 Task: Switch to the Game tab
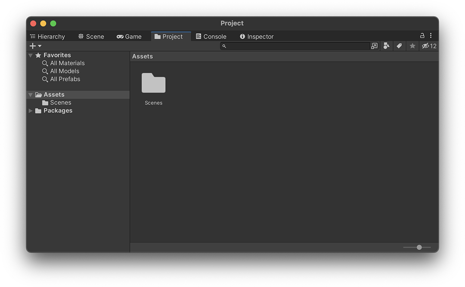[129, 37]
